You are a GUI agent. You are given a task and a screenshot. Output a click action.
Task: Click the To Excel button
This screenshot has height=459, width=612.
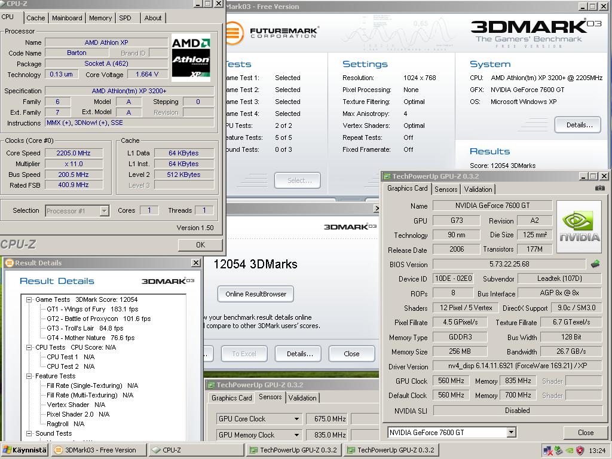(244, 354)
